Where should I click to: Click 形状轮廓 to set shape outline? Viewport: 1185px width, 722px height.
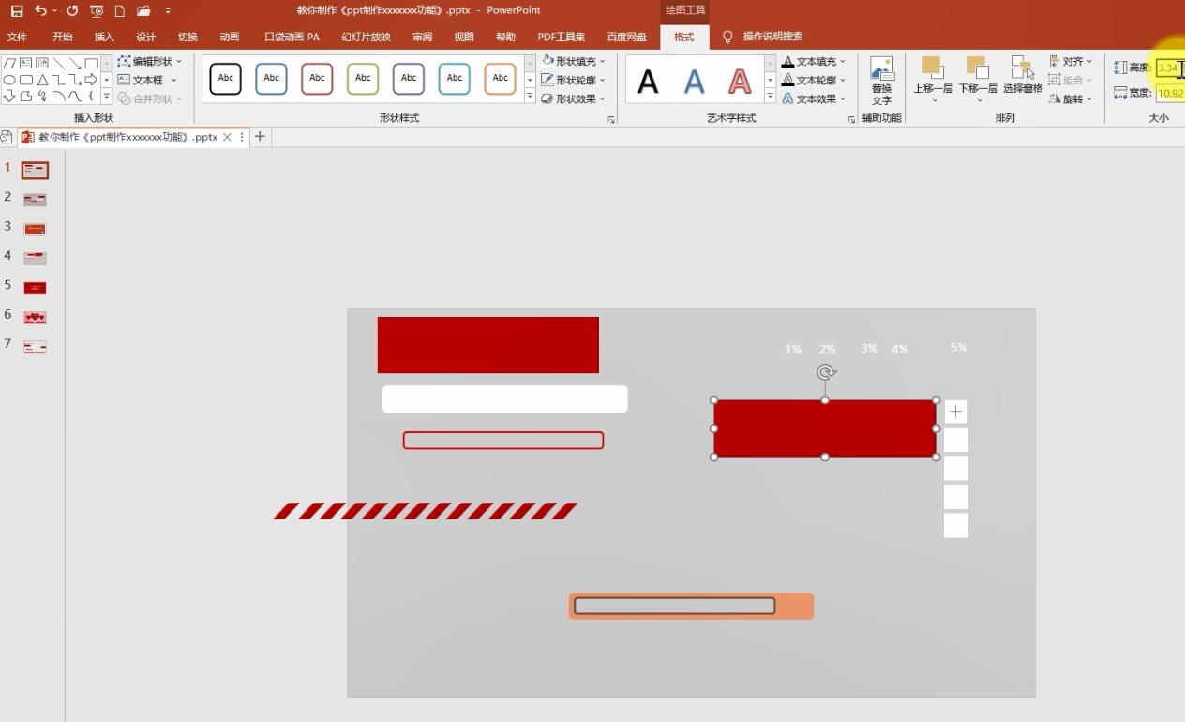pyautogui.click(x=573, y=79)
